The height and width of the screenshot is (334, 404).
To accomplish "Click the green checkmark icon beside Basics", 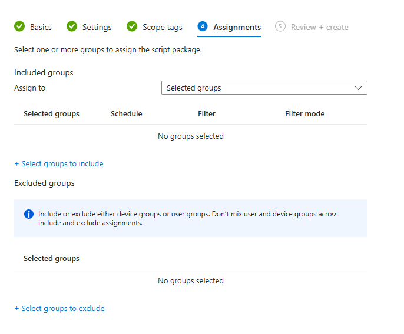I will [19, 26].
